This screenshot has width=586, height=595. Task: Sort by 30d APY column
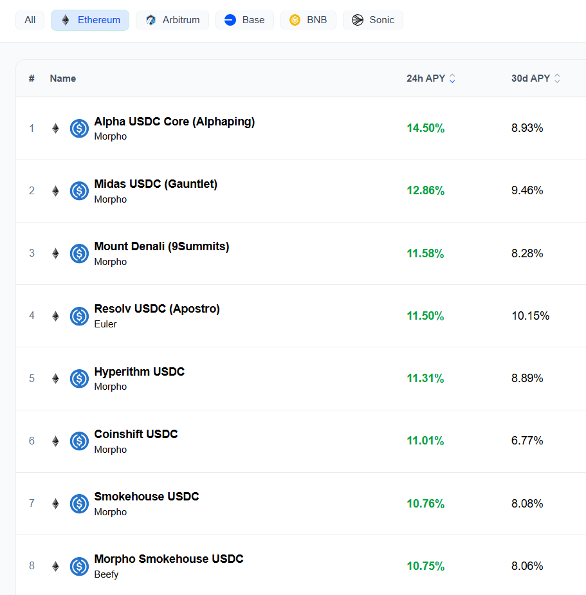point(536,78)
